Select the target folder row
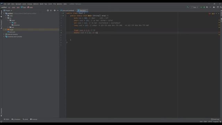222x125 pixels. pyautogui.click(x=31, y=30)
